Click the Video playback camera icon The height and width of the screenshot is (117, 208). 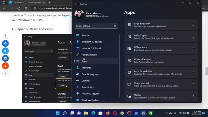(129, 84)
